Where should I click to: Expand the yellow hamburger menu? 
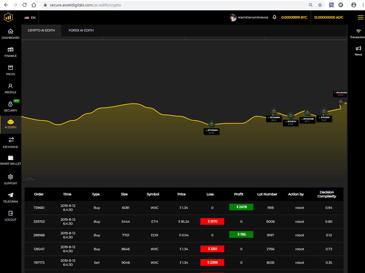[360, 17]
